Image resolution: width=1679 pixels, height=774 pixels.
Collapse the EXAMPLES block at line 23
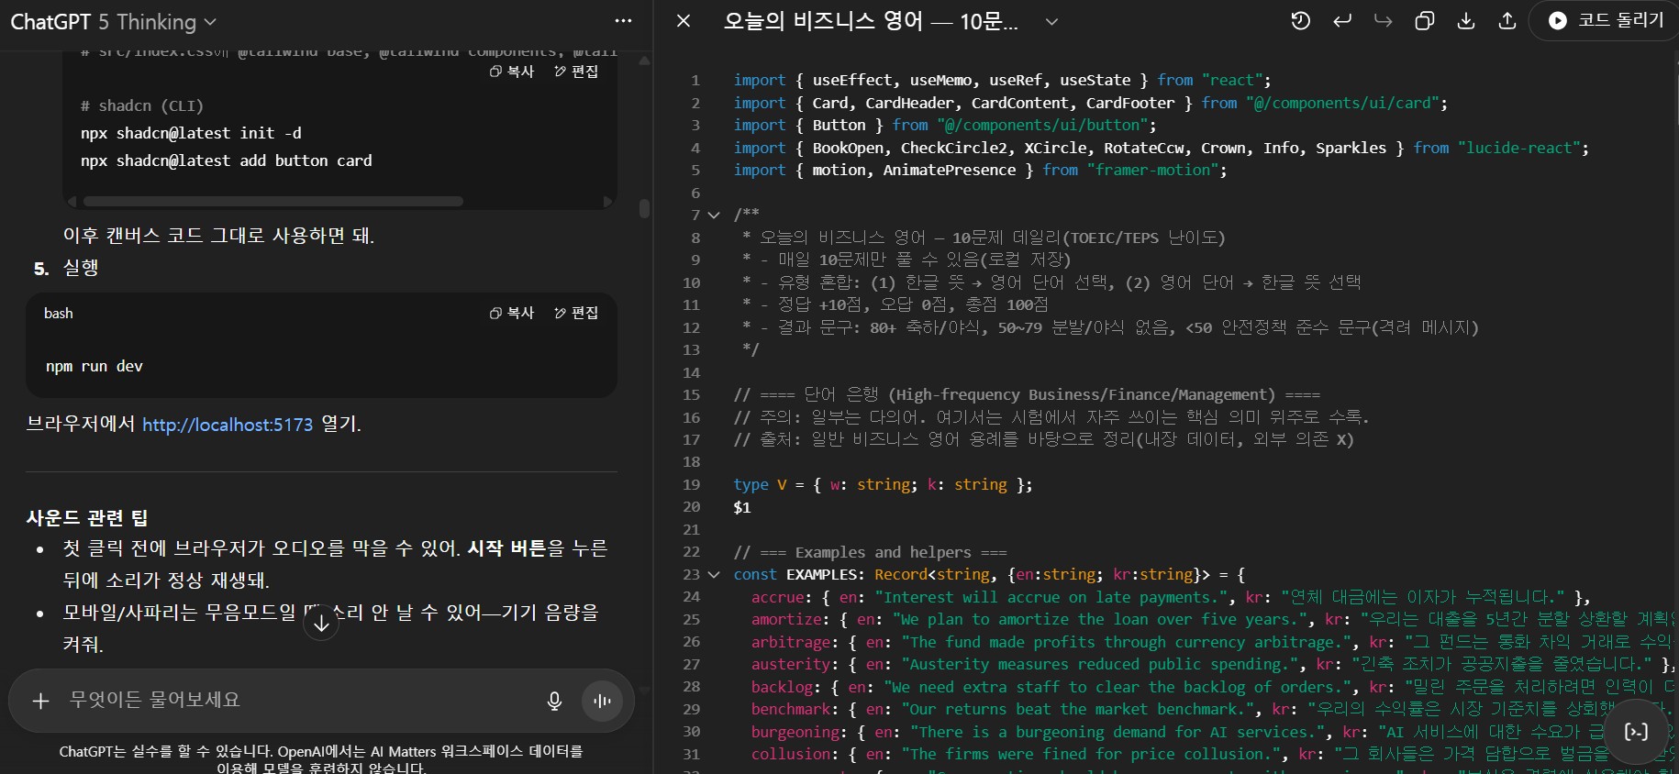point(714,574)
